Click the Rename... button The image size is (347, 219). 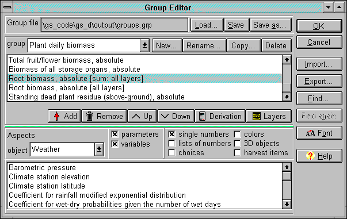coord(204,45)
